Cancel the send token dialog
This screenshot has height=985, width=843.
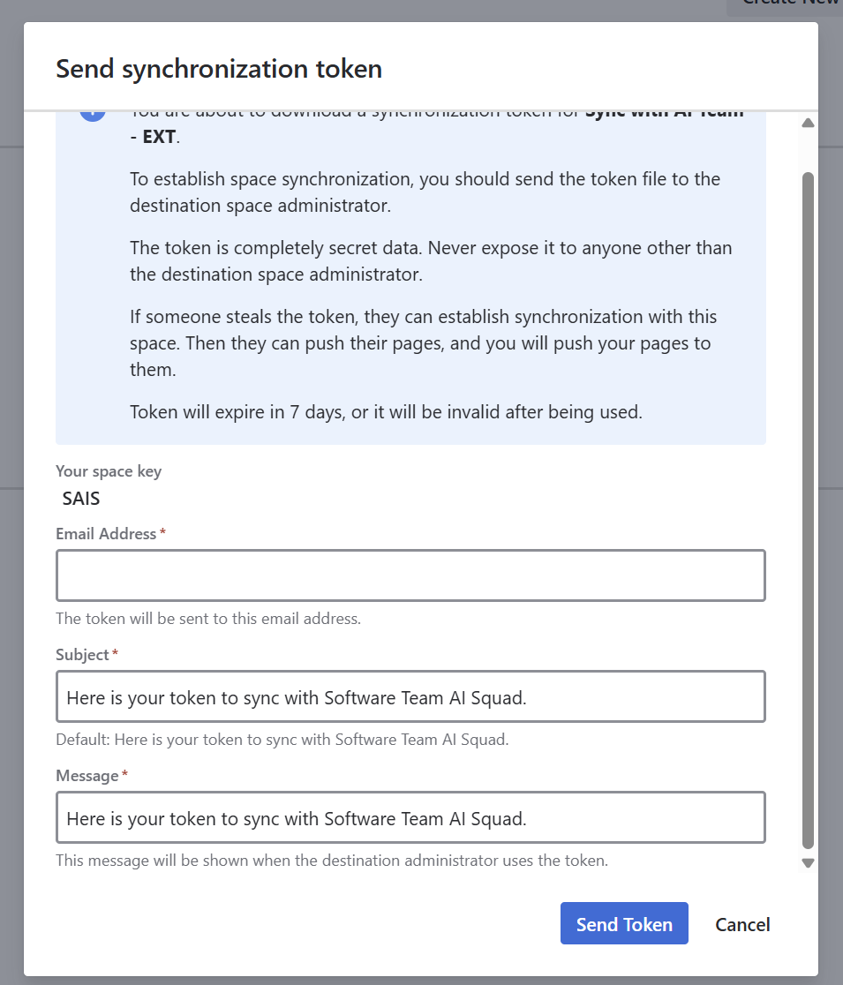point(741,924)
